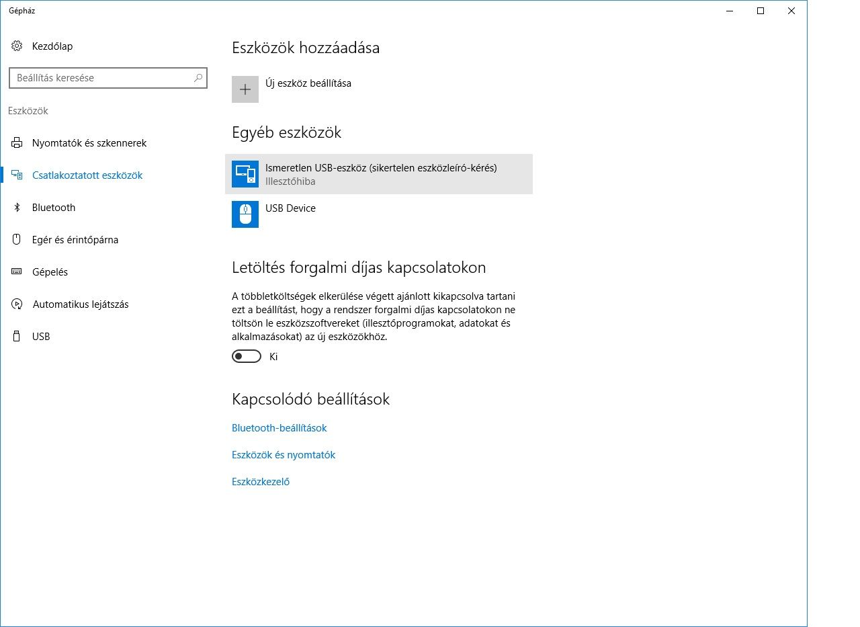Click the Eszközök hozzáadása heading
This screenshot has height=627, width=860.
(x=306, y=48)
